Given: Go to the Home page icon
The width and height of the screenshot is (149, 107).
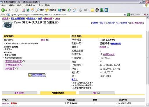Looking at the screenshot, I should [x=33, y=10].
